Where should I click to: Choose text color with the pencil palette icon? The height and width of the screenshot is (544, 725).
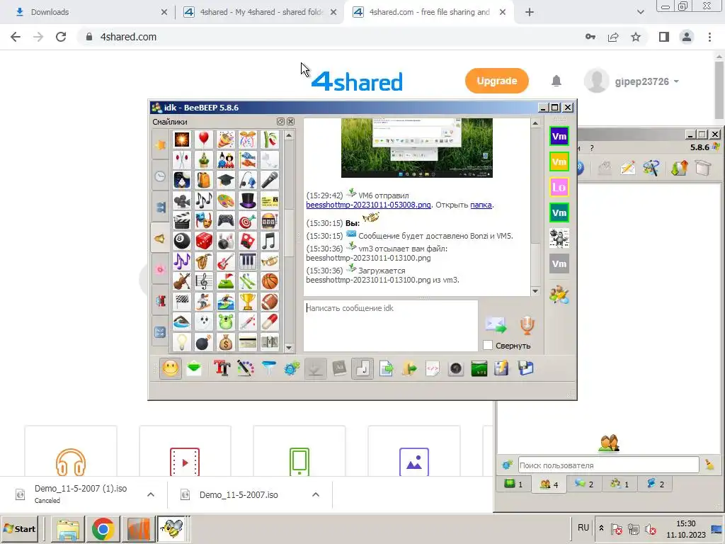pos(246,368)
